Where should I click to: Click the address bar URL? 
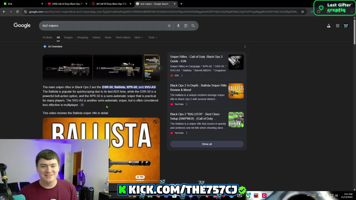163,12
